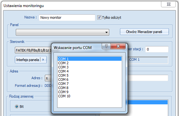Select COM 7 in the port list

89,84
